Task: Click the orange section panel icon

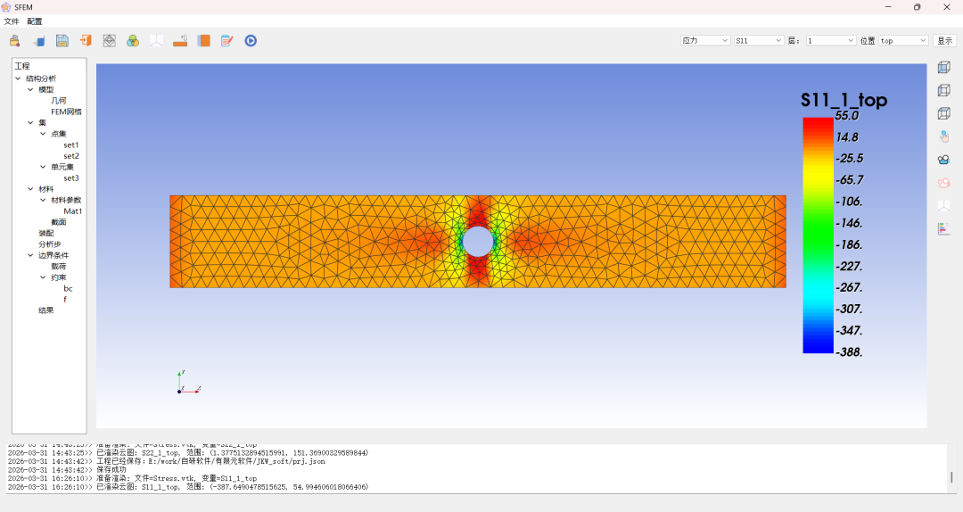Action: pos(203,40)
